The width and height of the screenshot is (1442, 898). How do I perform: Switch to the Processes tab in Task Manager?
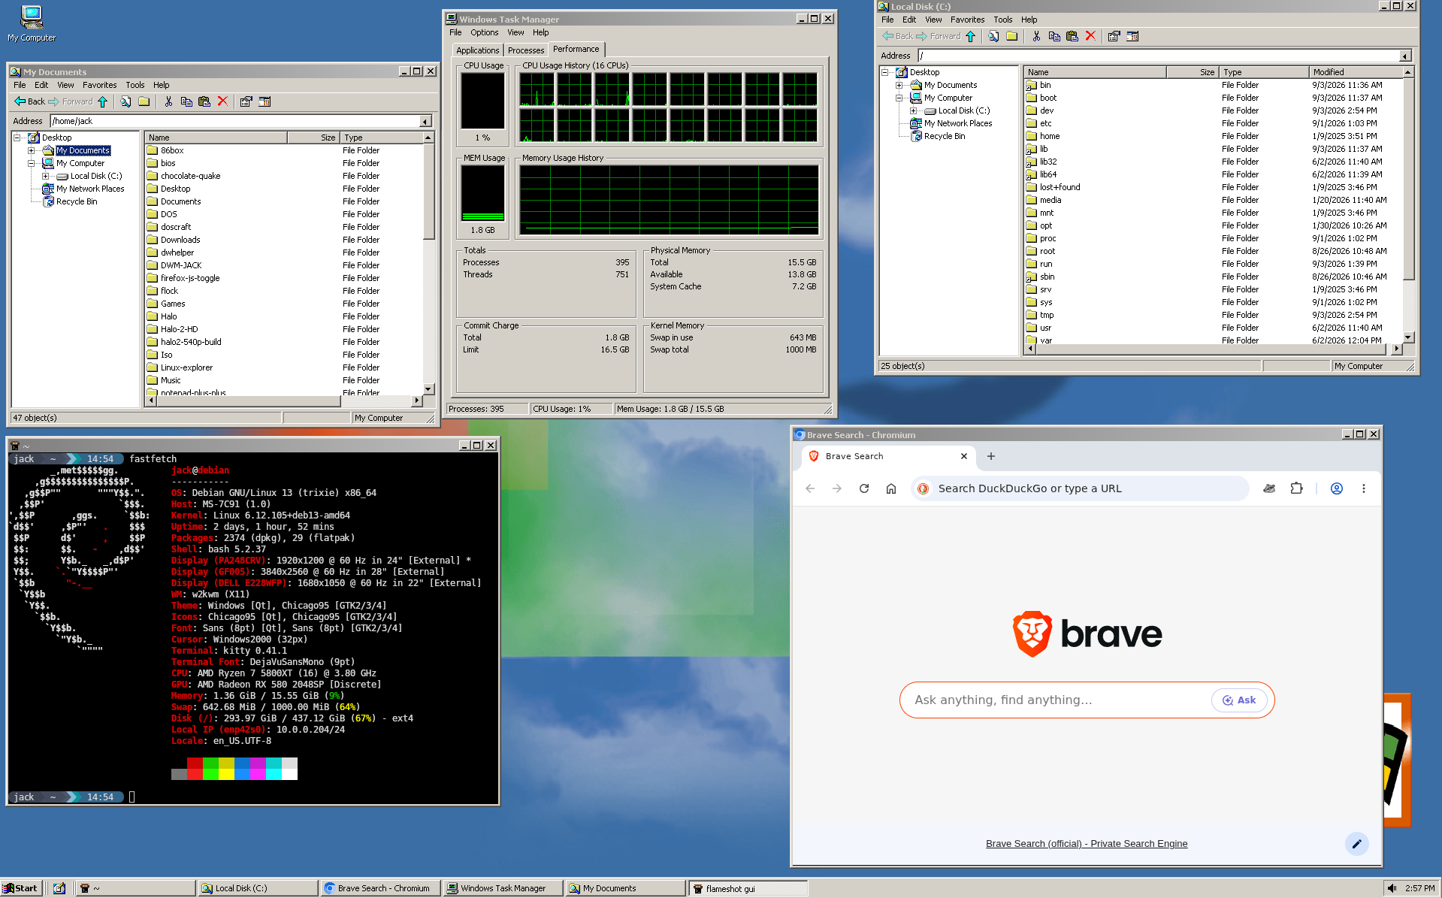[525, 50]
